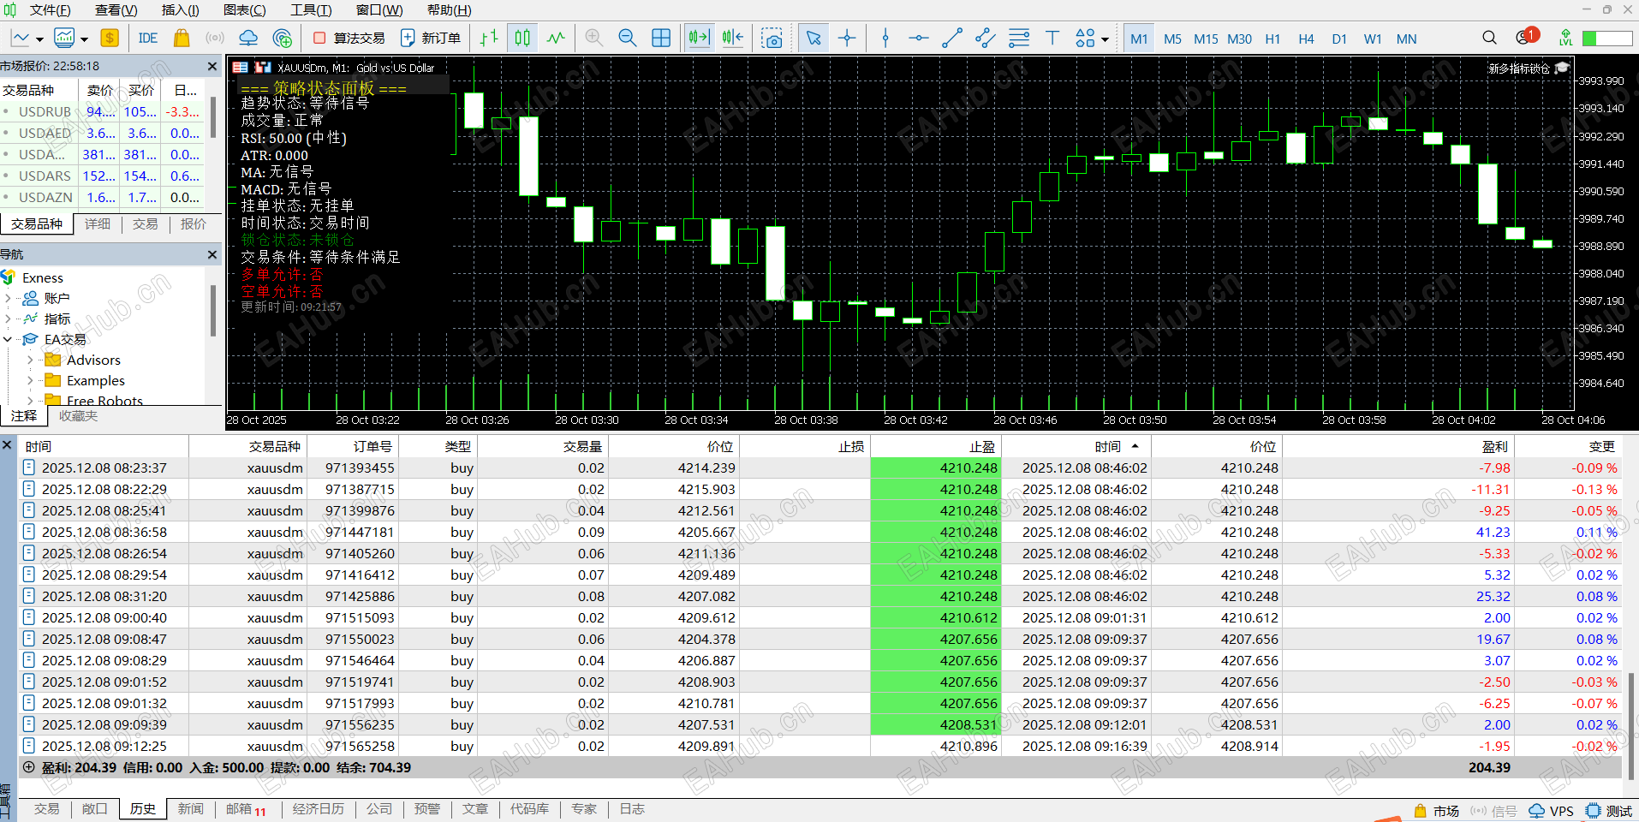1639x822 pixels.
Task: Switch chart to bar chart display
Action: [489, 38]
